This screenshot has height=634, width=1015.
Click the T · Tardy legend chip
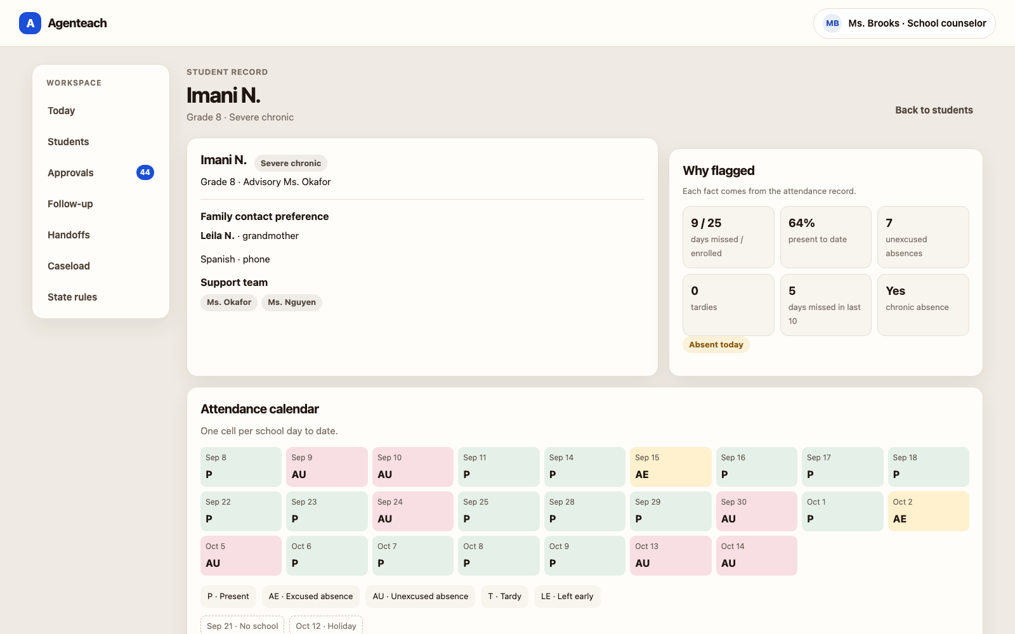click(505, 597)
